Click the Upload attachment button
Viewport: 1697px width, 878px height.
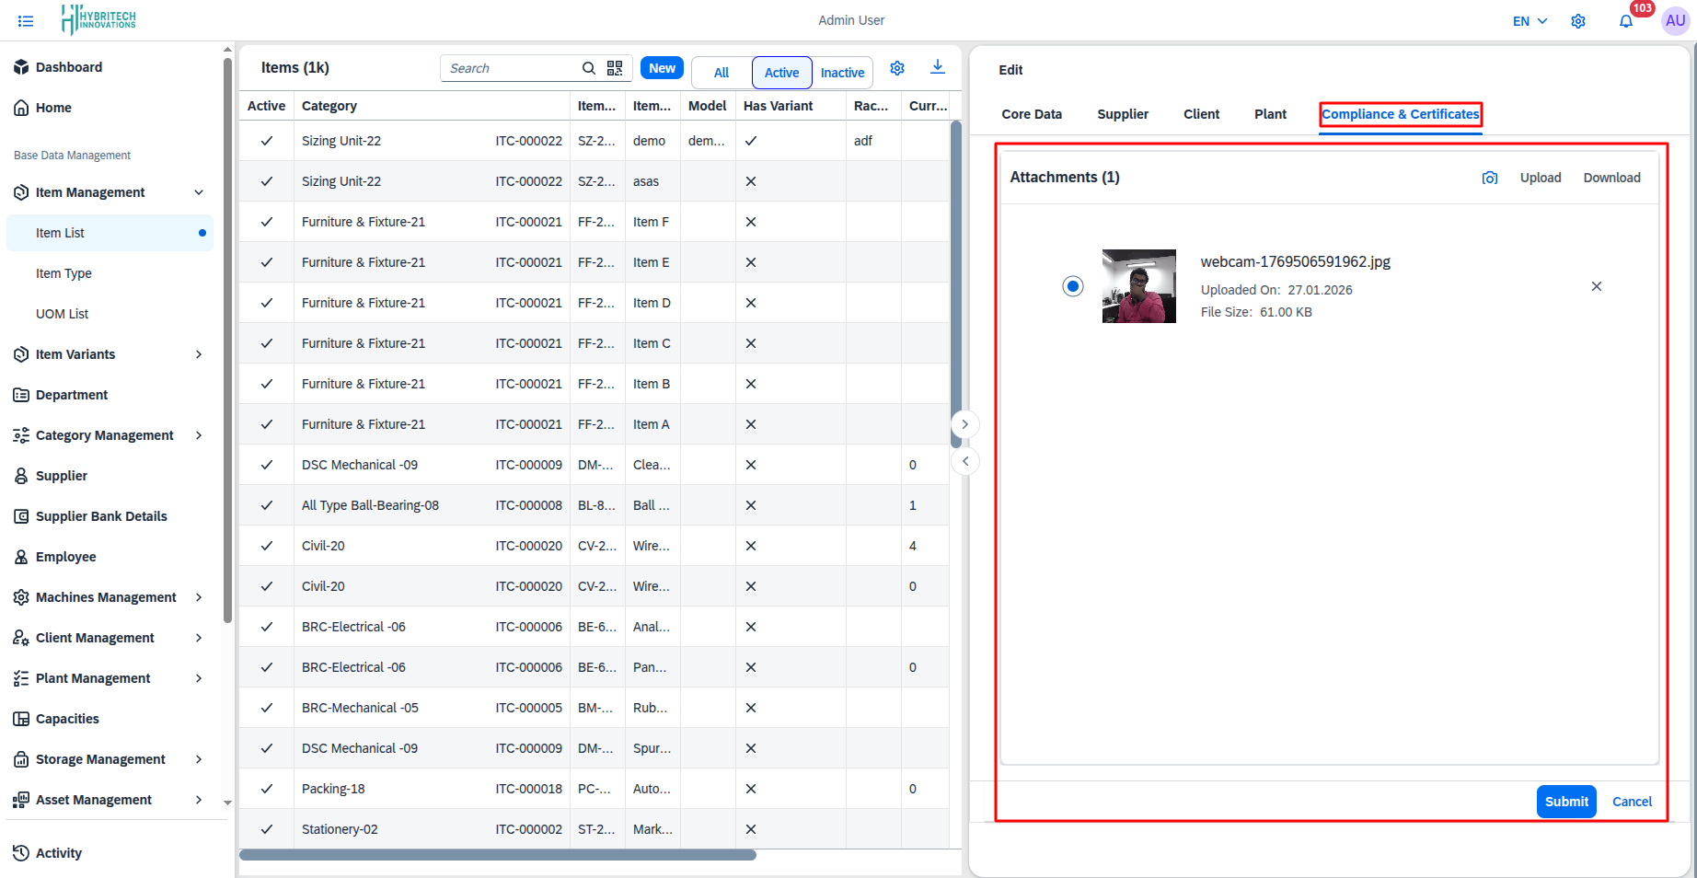[1540, 178]
